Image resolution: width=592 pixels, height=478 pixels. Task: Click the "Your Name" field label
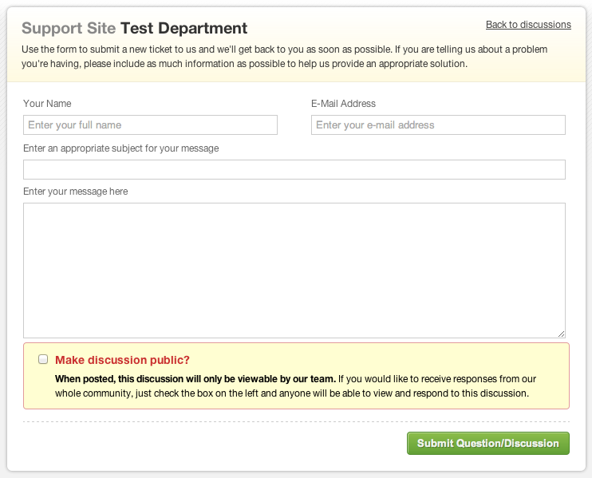(x=47, y=104)
